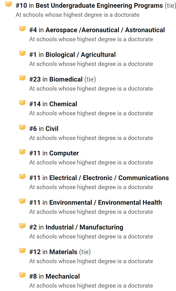This screenshot has height=291, width=176.
Task: Click the badge icon next to Biological / Agricultural
Action: [22, 54]
